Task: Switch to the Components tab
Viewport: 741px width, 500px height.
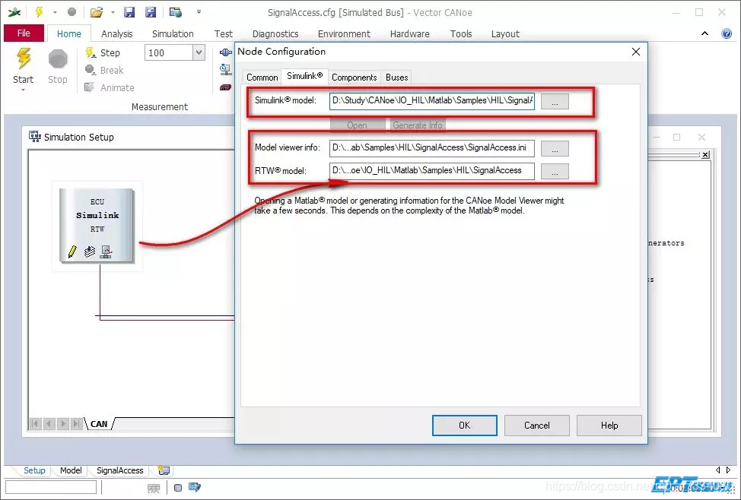Action: 354,78
